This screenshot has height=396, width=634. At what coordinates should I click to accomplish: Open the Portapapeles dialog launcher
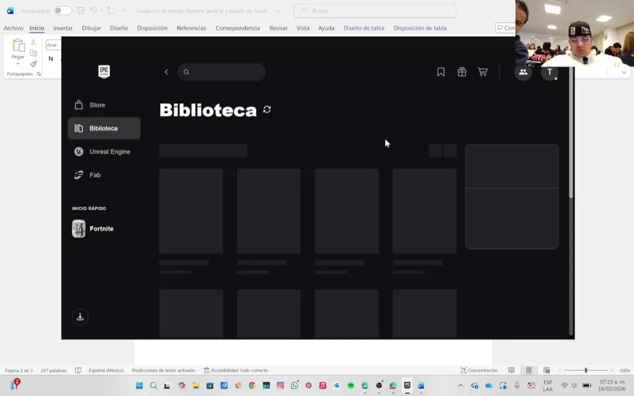point(39,74)
